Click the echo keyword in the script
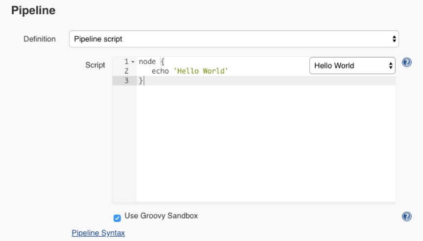 (x=160, y=71)
